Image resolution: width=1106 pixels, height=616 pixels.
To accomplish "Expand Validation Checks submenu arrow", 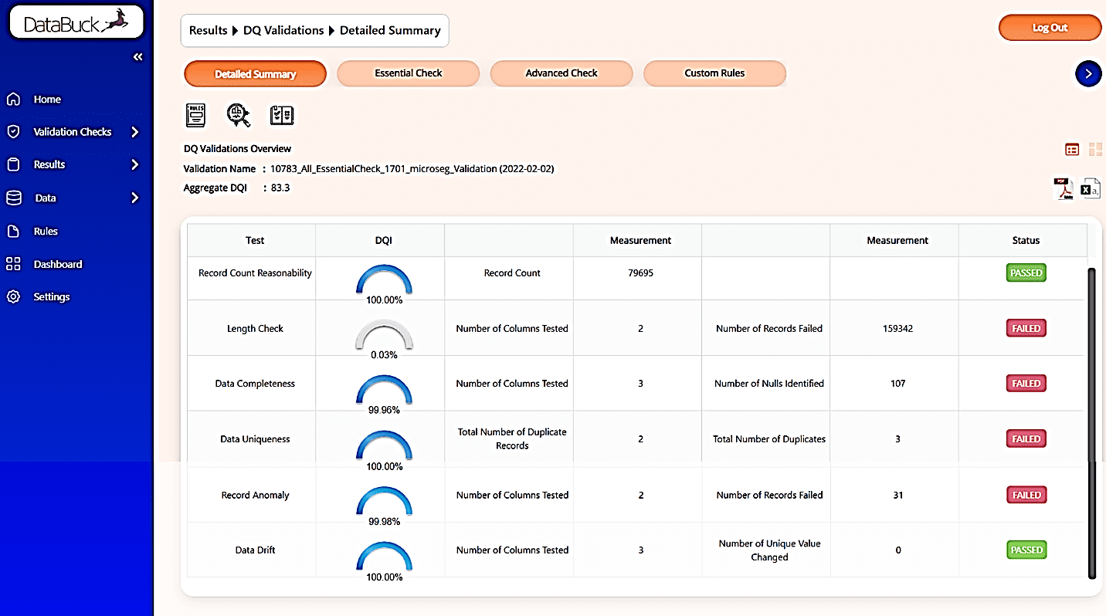I will click(x=135, y=132).
